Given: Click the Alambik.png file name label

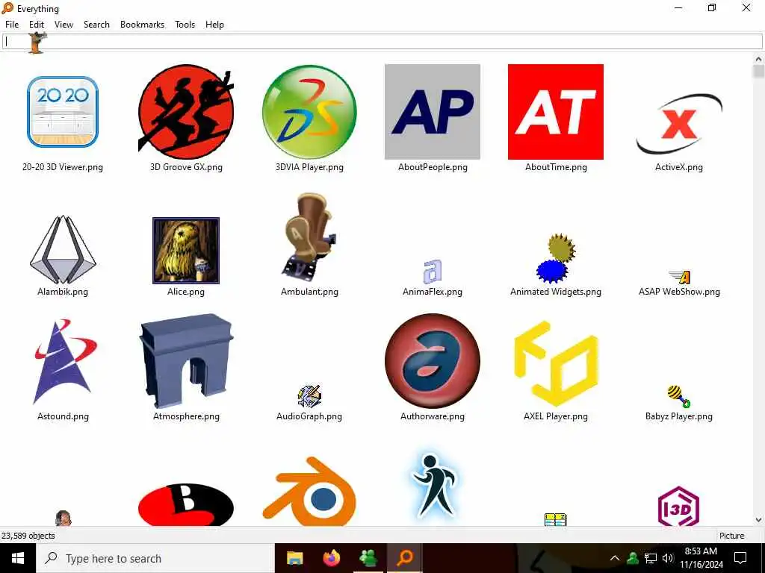Looking at the screenshot, I should (63, 292).
